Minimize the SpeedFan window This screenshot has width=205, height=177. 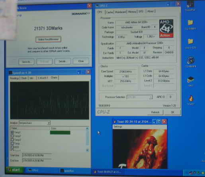[x=79, y=72]
